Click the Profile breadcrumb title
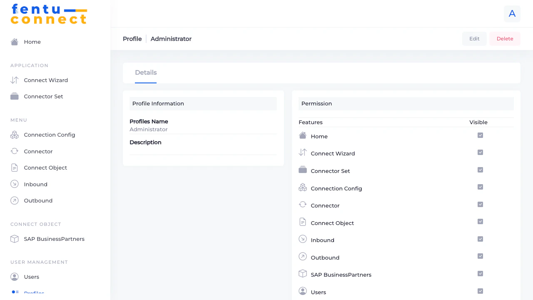This screenshot has height=300, width=533. click(132, 39)
